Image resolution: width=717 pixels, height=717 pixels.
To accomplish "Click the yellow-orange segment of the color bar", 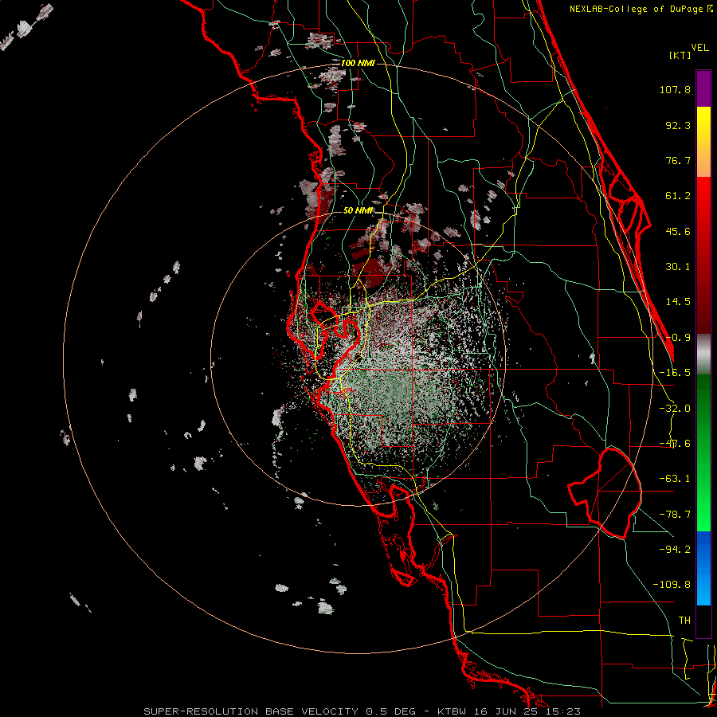I will [x=703, y=142].
